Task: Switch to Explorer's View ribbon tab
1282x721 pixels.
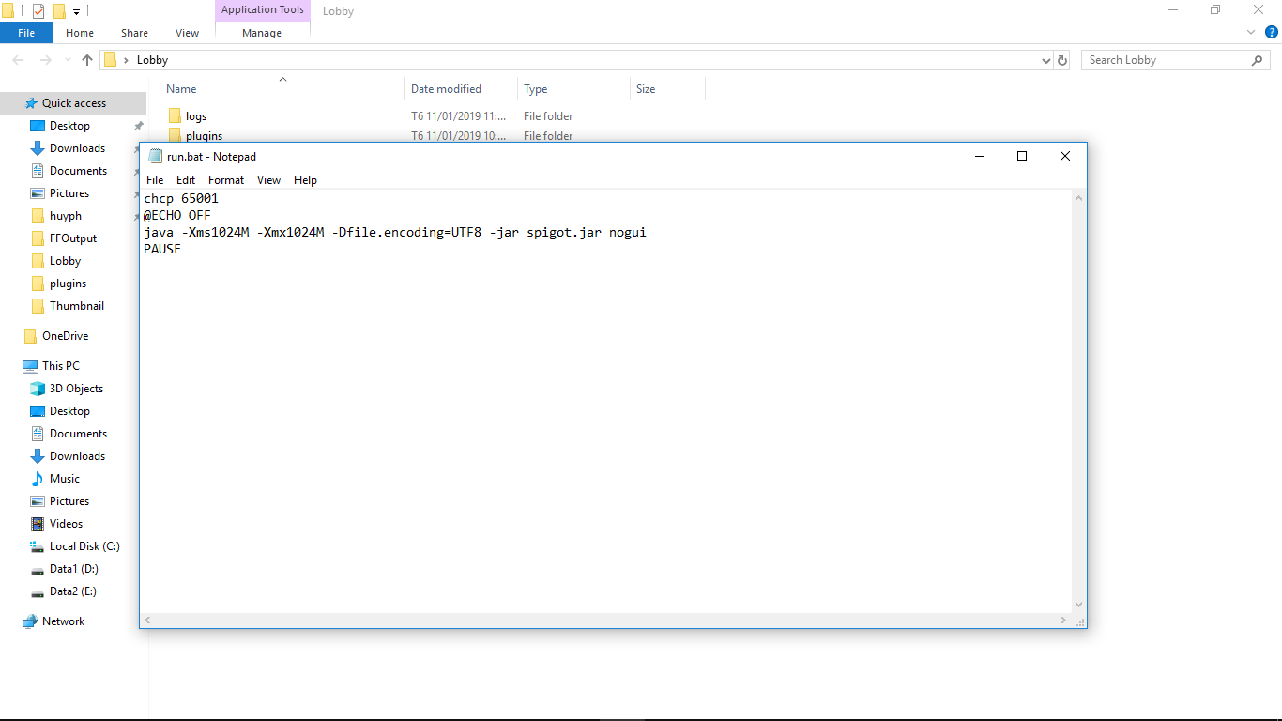Action: (188, 33)
